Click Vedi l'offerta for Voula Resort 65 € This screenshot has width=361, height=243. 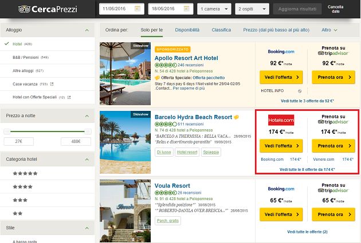(281, 214)
